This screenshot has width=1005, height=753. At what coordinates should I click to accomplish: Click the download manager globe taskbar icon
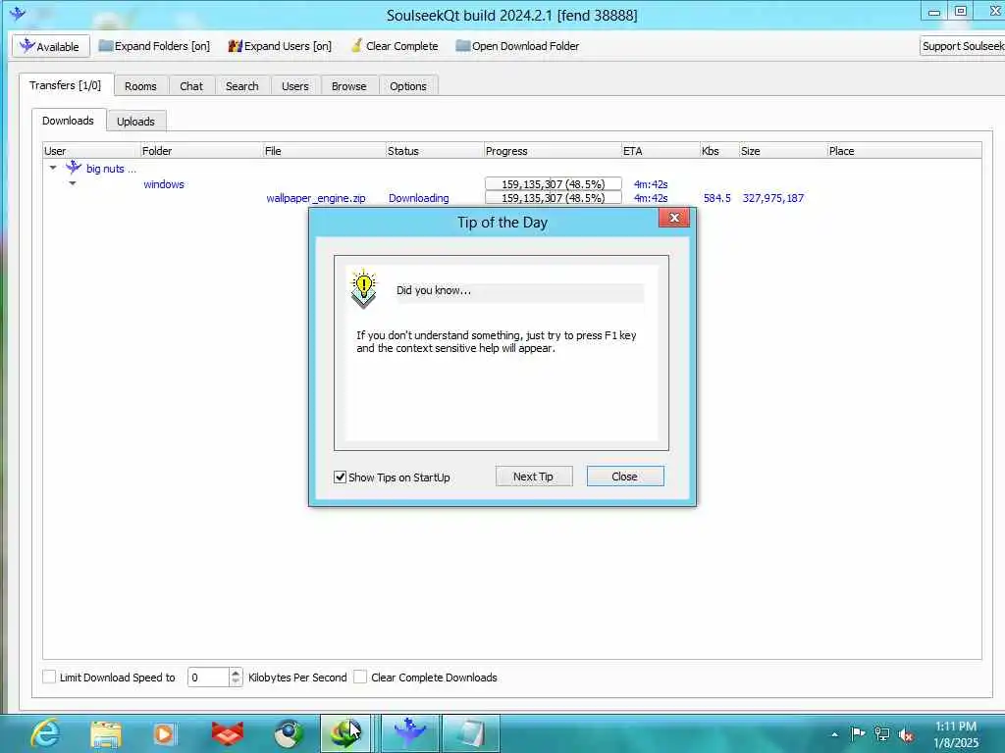coord(346,733)
